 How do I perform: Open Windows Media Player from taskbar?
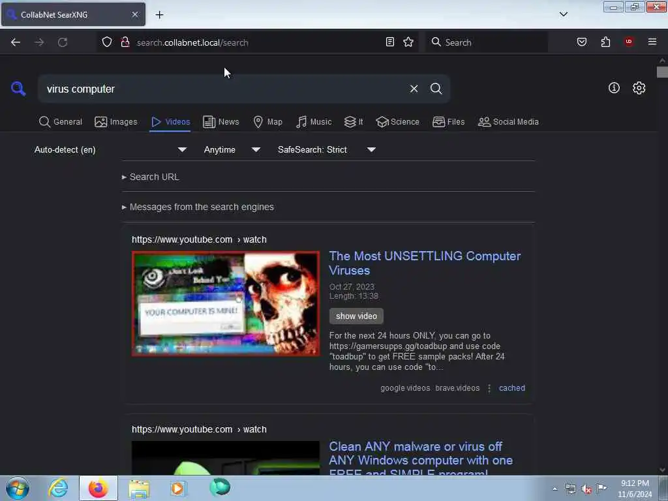click(177, 488)
